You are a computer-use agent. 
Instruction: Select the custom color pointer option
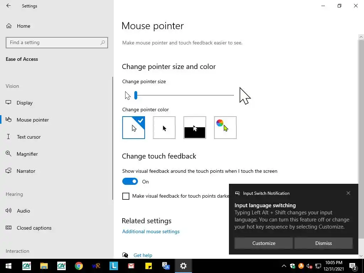coord(225,128)
